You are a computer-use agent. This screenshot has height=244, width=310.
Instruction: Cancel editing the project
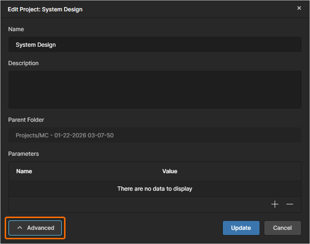pyautogui.click(x=282, y=228)
